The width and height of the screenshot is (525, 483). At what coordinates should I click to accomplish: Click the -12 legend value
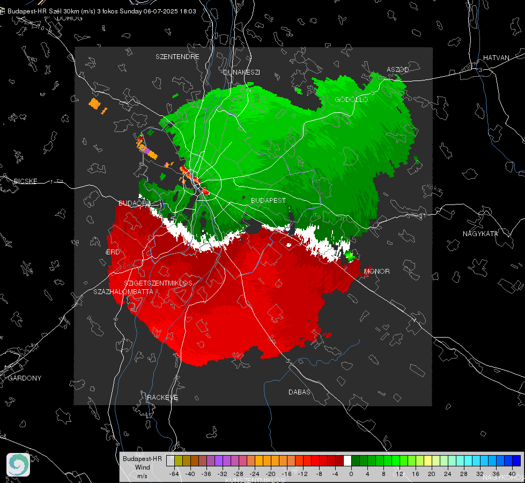click(x=302, y=474)
